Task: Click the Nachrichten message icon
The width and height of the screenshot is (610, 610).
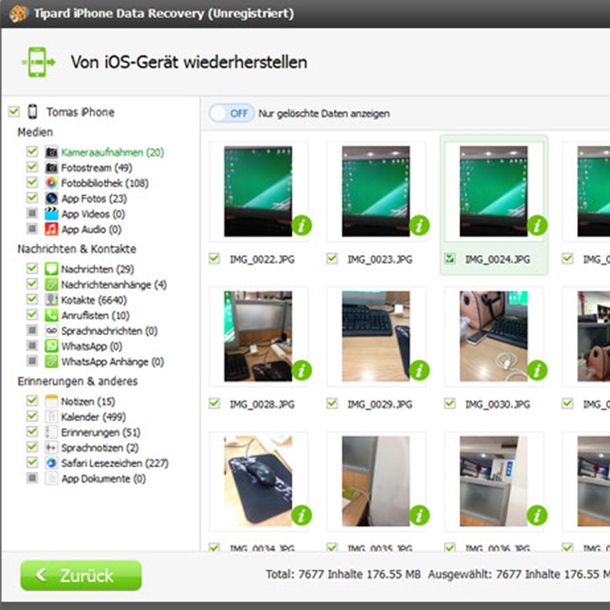Action: pyautogui.click(x=52, y=269)
